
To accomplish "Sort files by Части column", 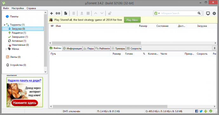I will point(171,54).
